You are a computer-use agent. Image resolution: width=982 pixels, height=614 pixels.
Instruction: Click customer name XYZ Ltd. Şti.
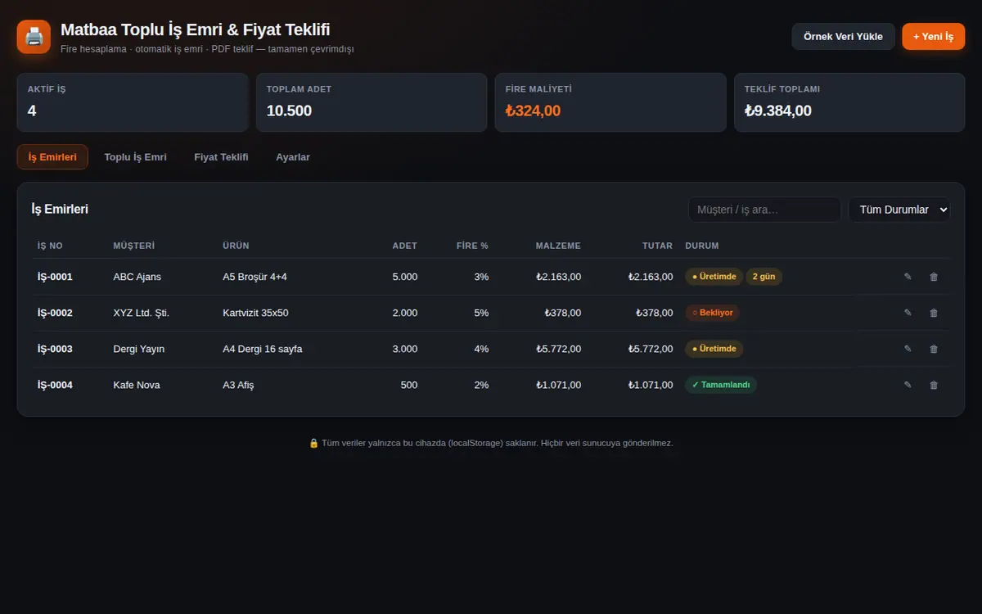[142, 313]
